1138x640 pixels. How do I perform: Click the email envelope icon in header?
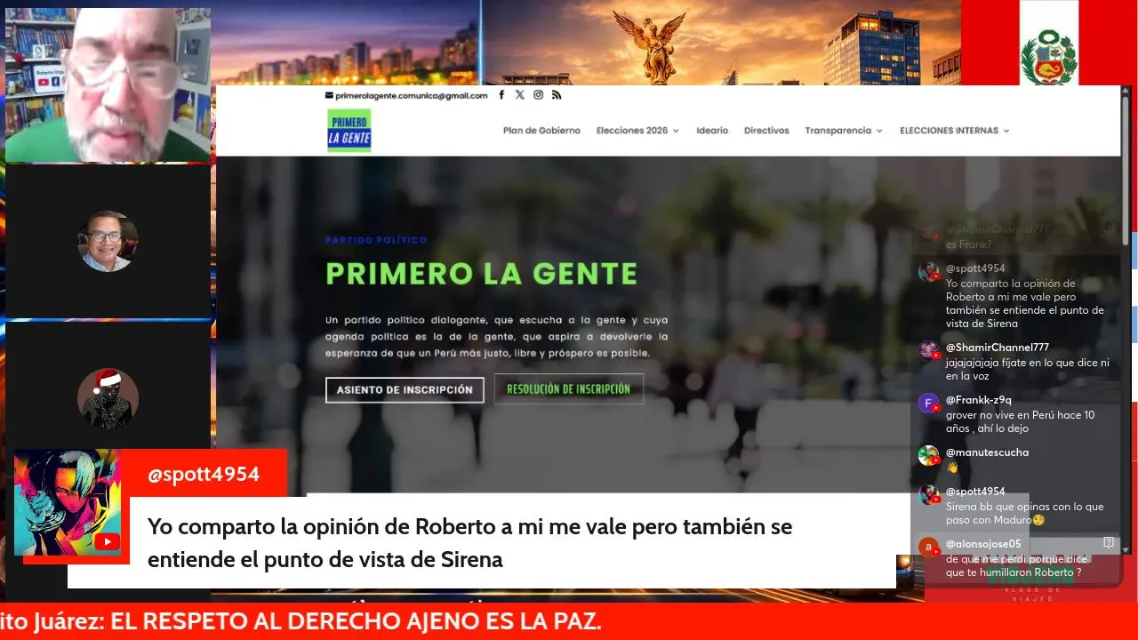click(x=329, y=95)
